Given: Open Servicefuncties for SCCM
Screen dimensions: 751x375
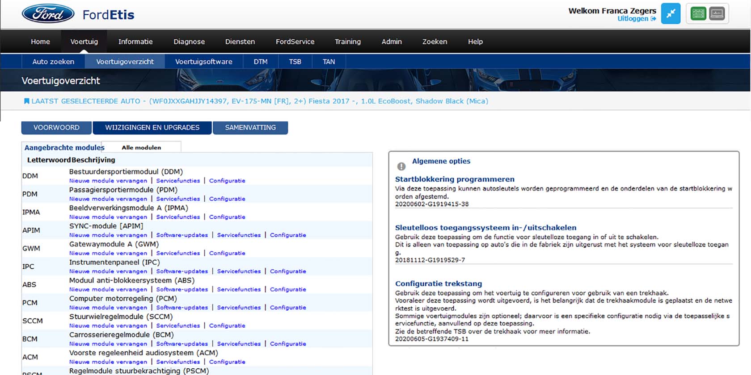Looking at the screenshot, I should click(x=178, y=326).
